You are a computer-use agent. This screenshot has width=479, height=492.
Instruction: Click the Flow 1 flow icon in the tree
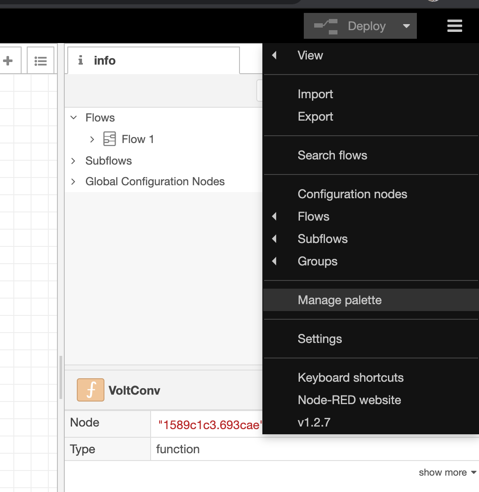109,139
